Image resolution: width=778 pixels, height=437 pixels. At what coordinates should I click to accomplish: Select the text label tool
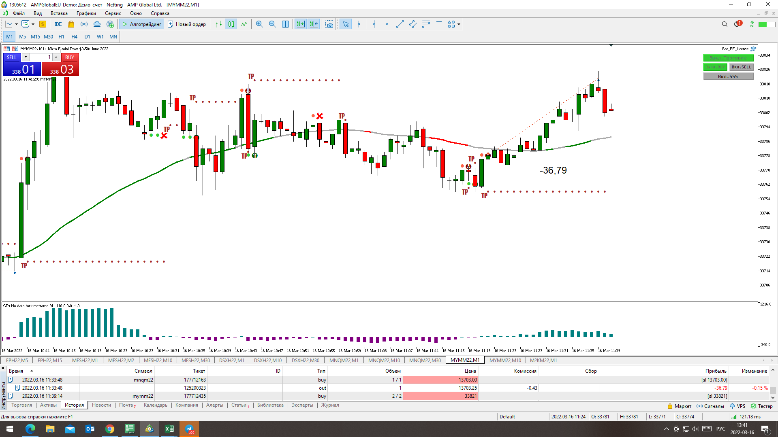[439, 24]
